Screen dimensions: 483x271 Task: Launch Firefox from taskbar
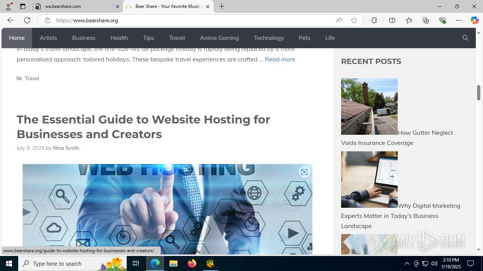click(192, 263)
